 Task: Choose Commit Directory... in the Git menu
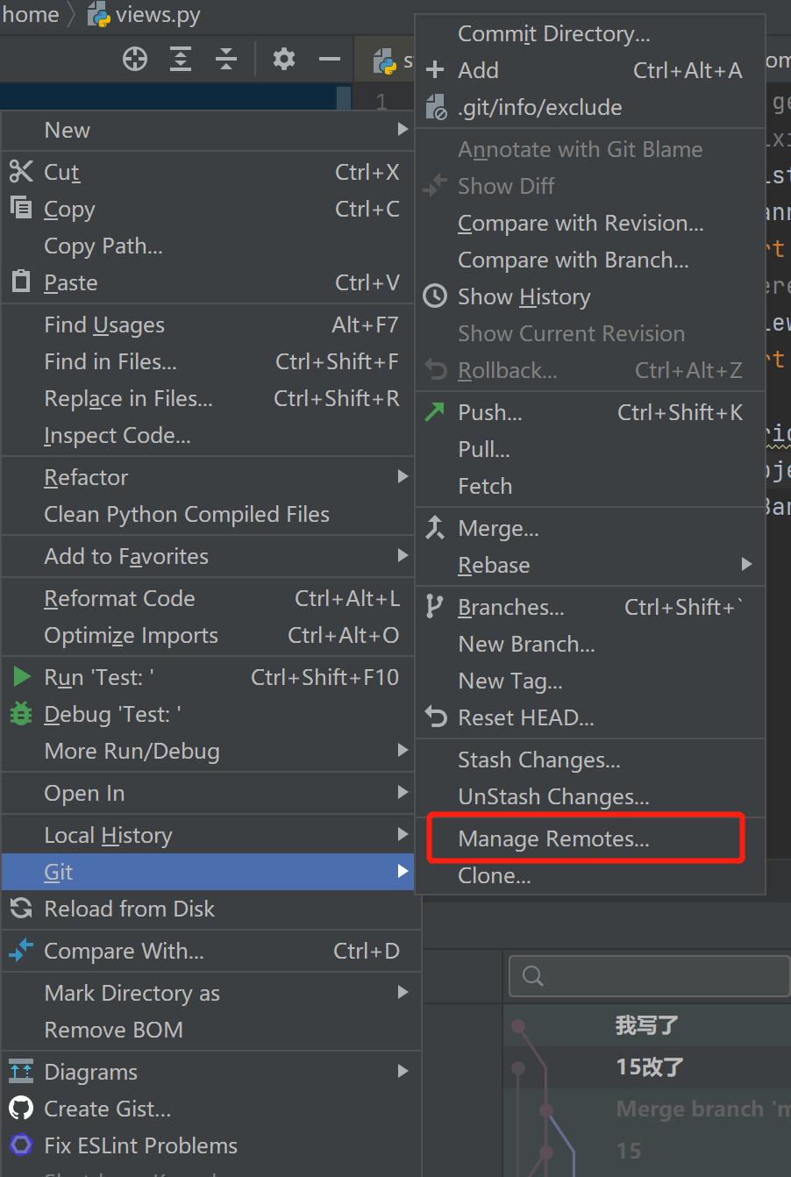(553, 34)
